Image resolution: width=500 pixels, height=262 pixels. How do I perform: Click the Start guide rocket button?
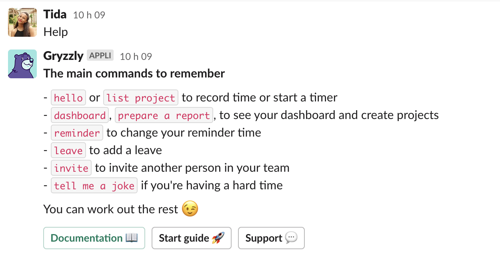tap(192, 238)
